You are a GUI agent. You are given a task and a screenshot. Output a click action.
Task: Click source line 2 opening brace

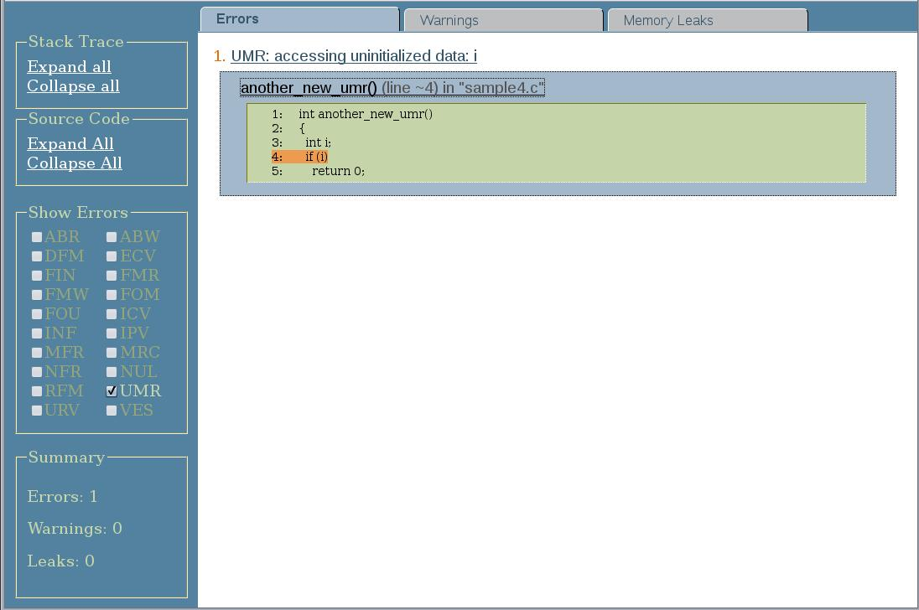tap(302, 129)
